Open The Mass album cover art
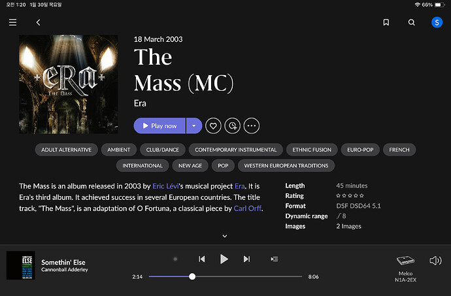Screen dimensions: 451x296 69,84
